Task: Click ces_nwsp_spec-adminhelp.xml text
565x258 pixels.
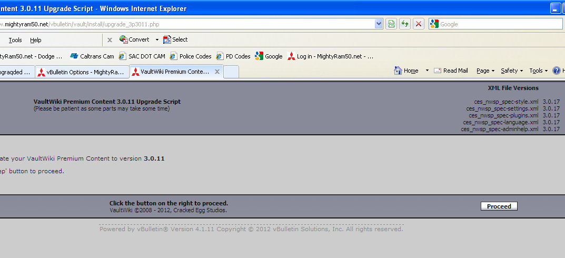Action: click(500, 129)
